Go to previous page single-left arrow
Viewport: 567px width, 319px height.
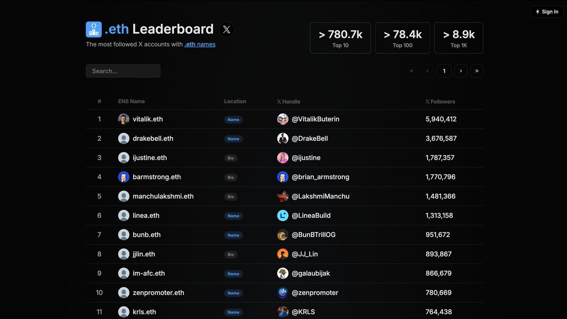pos(428,71)
